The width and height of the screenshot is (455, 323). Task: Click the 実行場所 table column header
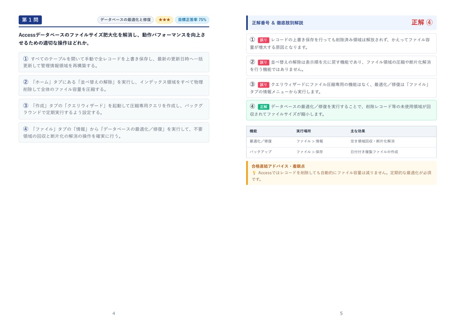[x=303, y=131]
